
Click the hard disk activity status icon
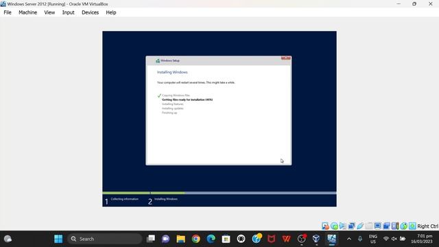325,226
